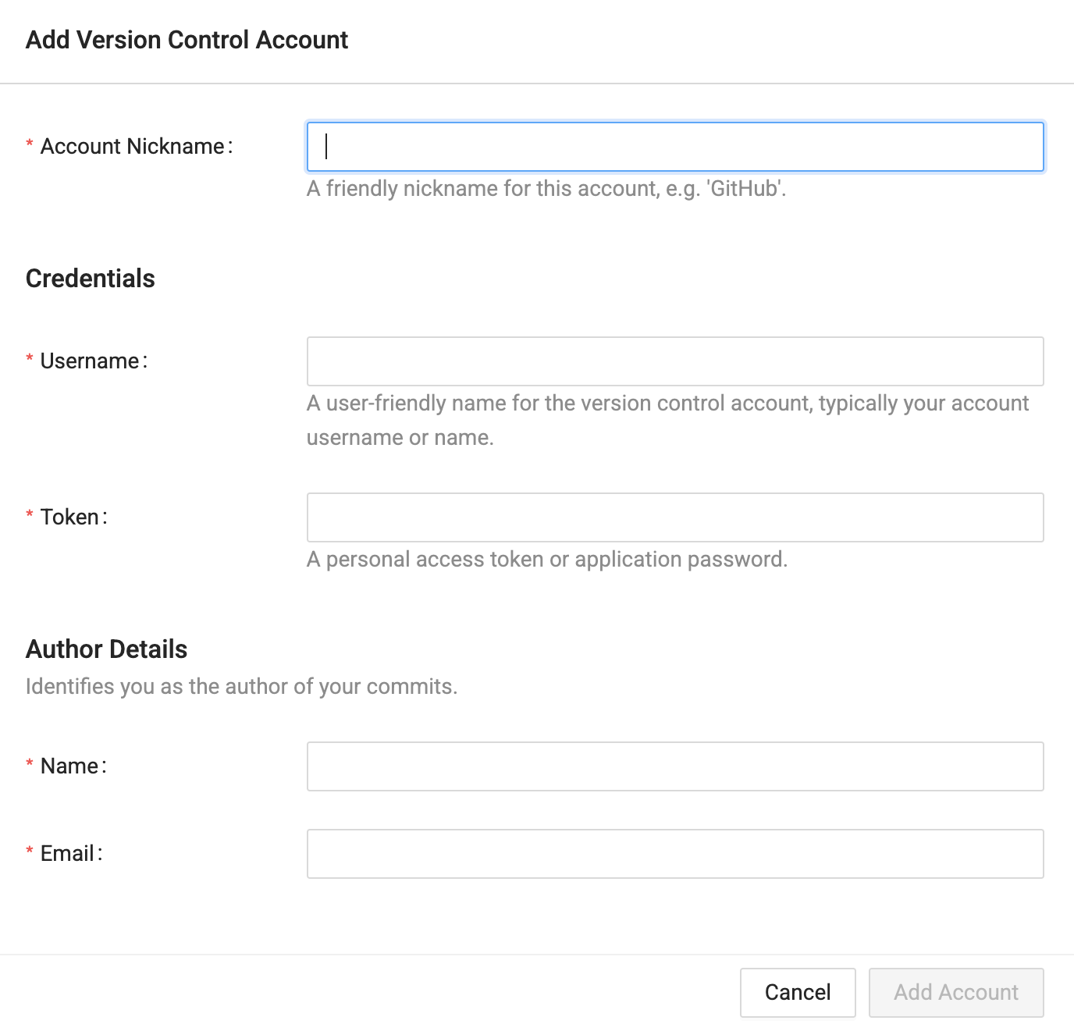1074x1024 pixels.
Task: Click the Username input field
Action: click(675, 361)
